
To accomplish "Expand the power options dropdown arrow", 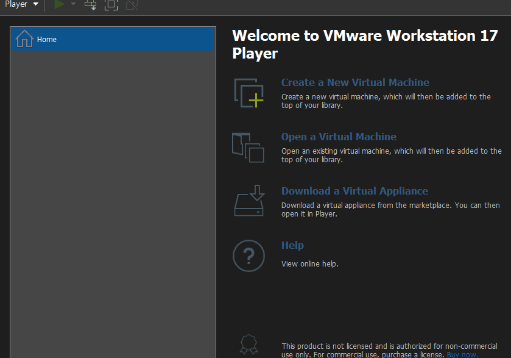I will [x=73, y=4].
